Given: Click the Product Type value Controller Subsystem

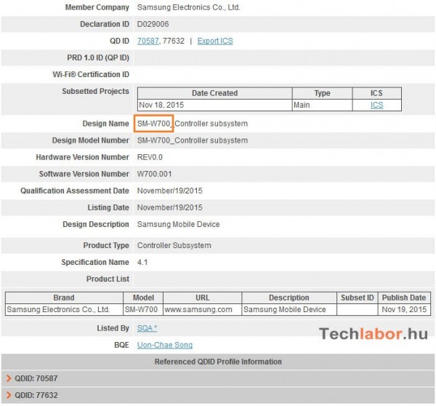Looking at the screenshot, I should point(174,245).
